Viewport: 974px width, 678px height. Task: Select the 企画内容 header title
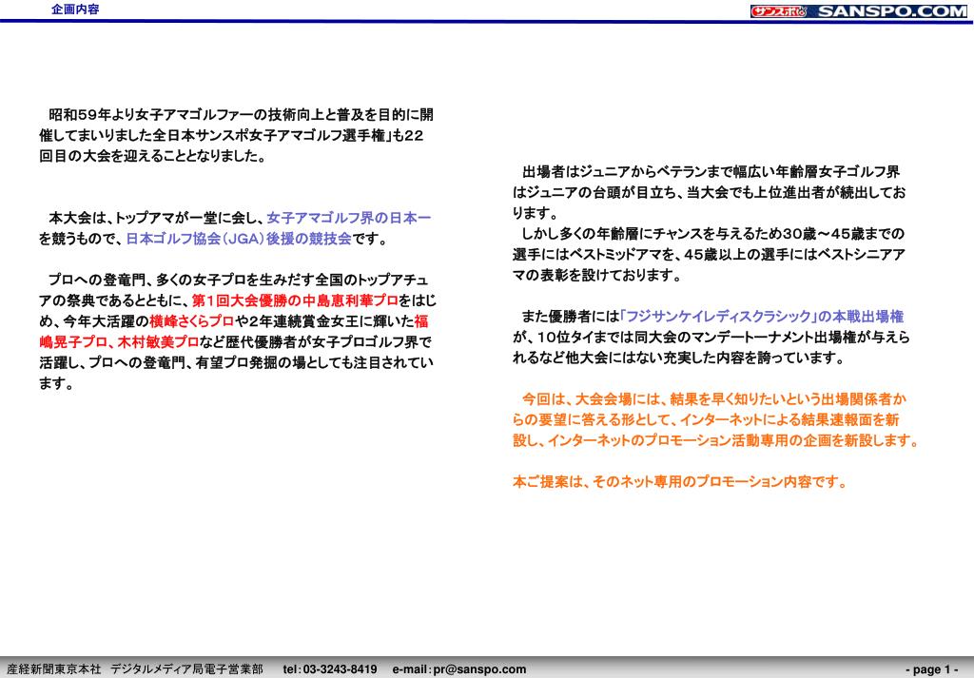coord(75,10)
